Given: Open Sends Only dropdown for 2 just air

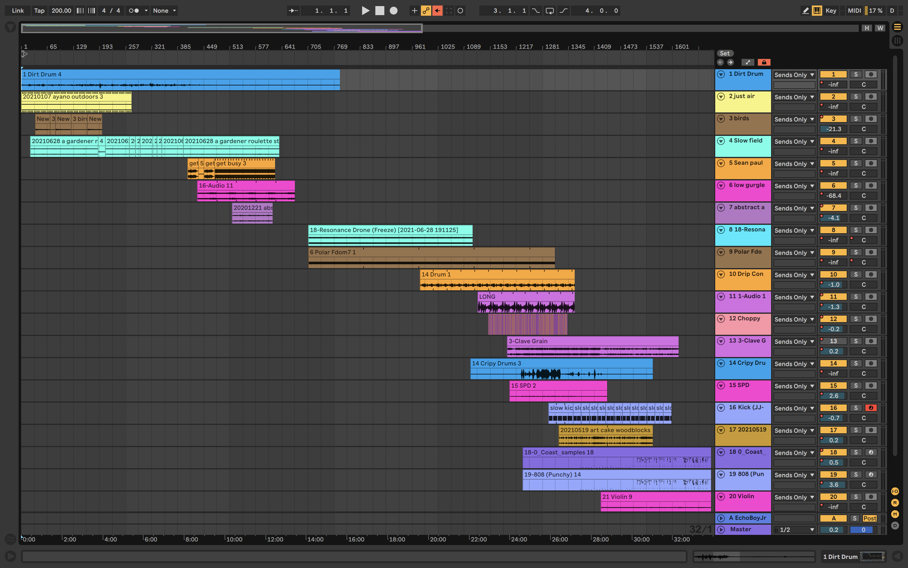Looking at the screenshot, I should [794, 97].
